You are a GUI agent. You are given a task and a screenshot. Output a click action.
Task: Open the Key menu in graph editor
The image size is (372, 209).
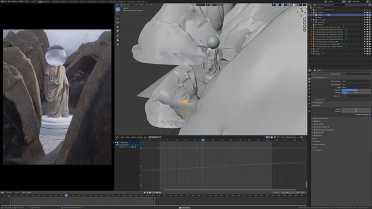tap(145, 137)
